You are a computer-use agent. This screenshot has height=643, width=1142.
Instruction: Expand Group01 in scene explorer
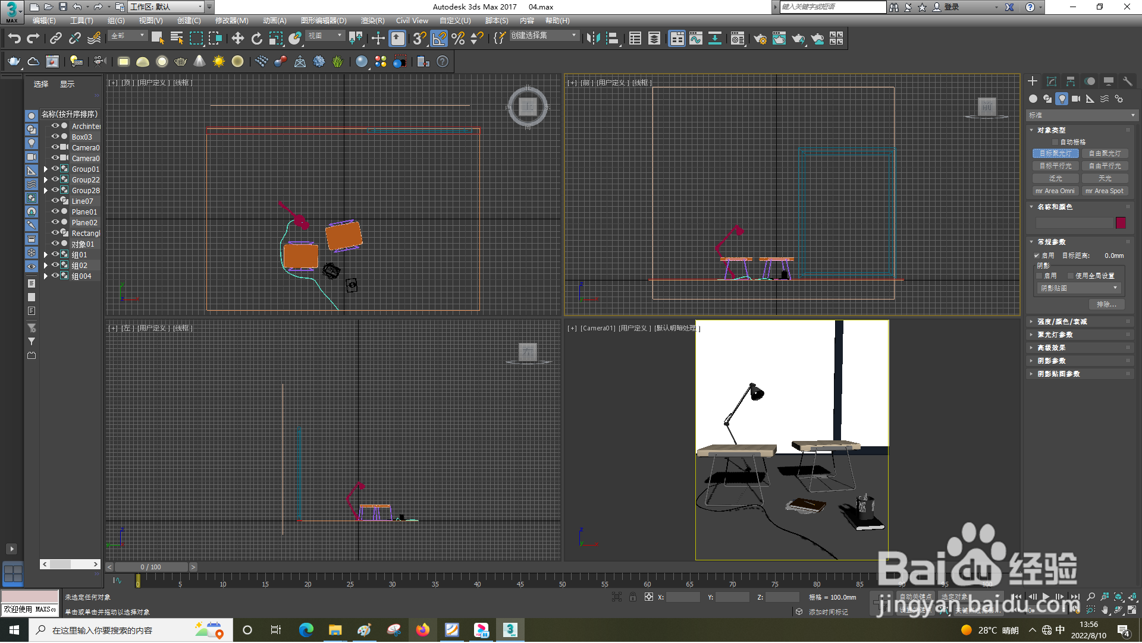(46, 169)
